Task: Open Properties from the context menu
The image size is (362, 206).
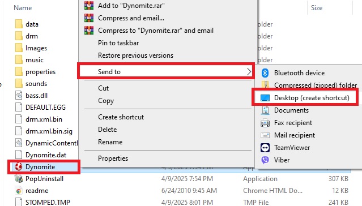Action: click(113, 158)
